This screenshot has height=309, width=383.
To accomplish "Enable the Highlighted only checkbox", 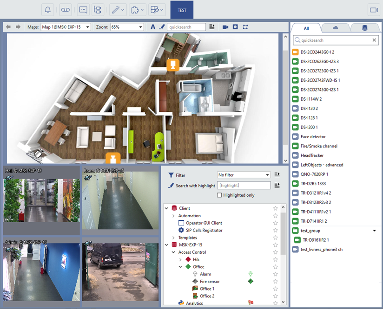I will (x=220, y=195).
